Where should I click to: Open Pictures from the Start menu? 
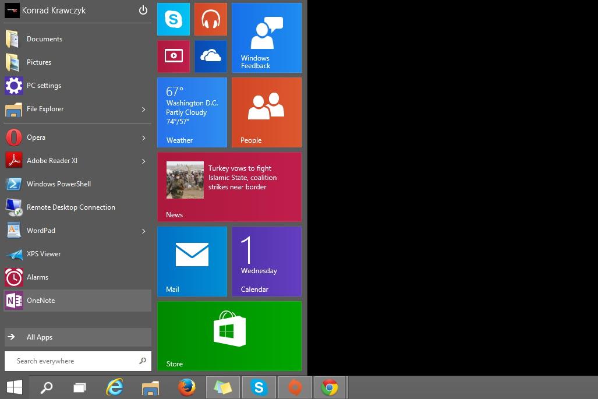(x=77, y=62)
